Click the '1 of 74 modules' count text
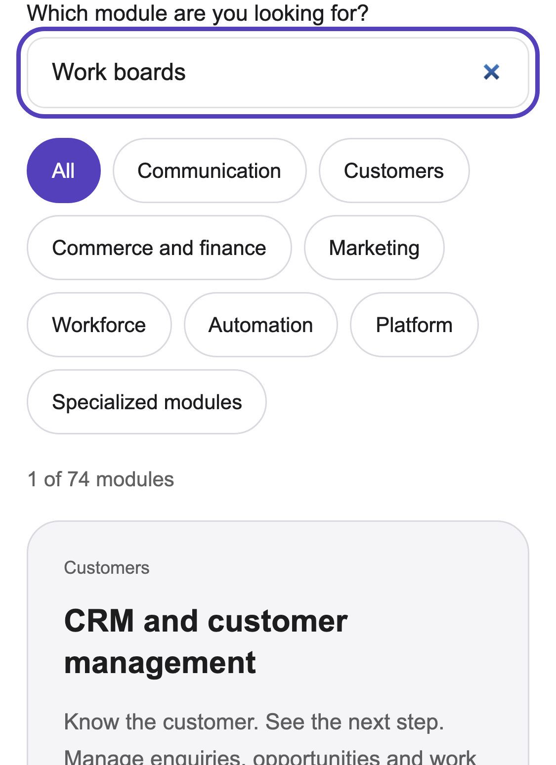 [x=101, y=479]
